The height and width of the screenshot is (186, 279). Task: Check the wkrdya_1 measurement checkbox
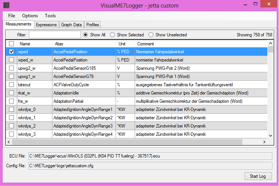tap(11, 118)
